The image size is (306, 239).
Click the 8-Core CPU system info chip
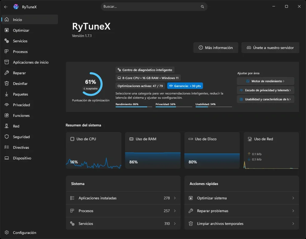coord(148,78)
